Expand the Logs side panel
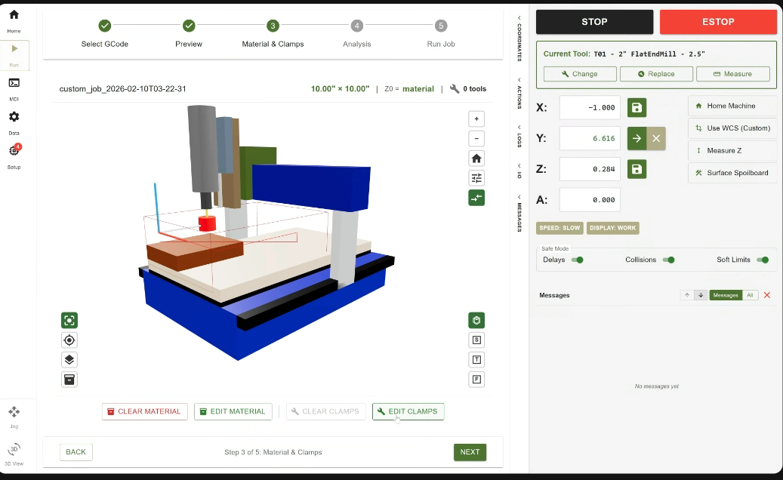The height and width of the screenshot is (480, 783). click(x=519, y=136)
